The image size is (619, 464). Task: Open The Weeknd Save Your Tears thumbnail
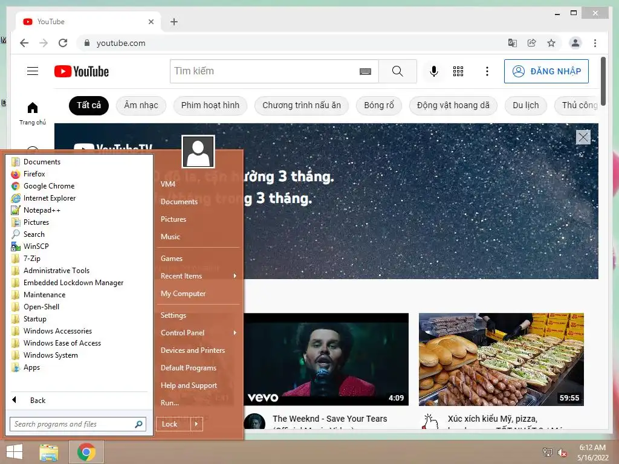326,359
